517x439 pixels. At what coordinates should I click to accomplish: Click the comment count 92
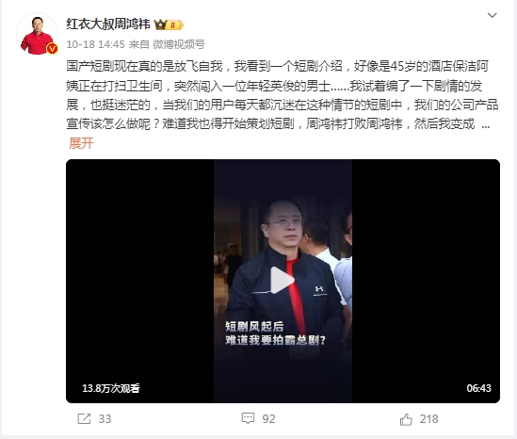(x=268, y=419)
